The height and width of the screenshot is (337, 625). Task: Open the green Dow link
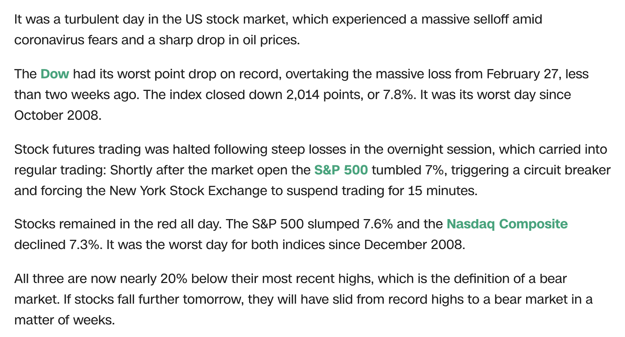[55, 74]
